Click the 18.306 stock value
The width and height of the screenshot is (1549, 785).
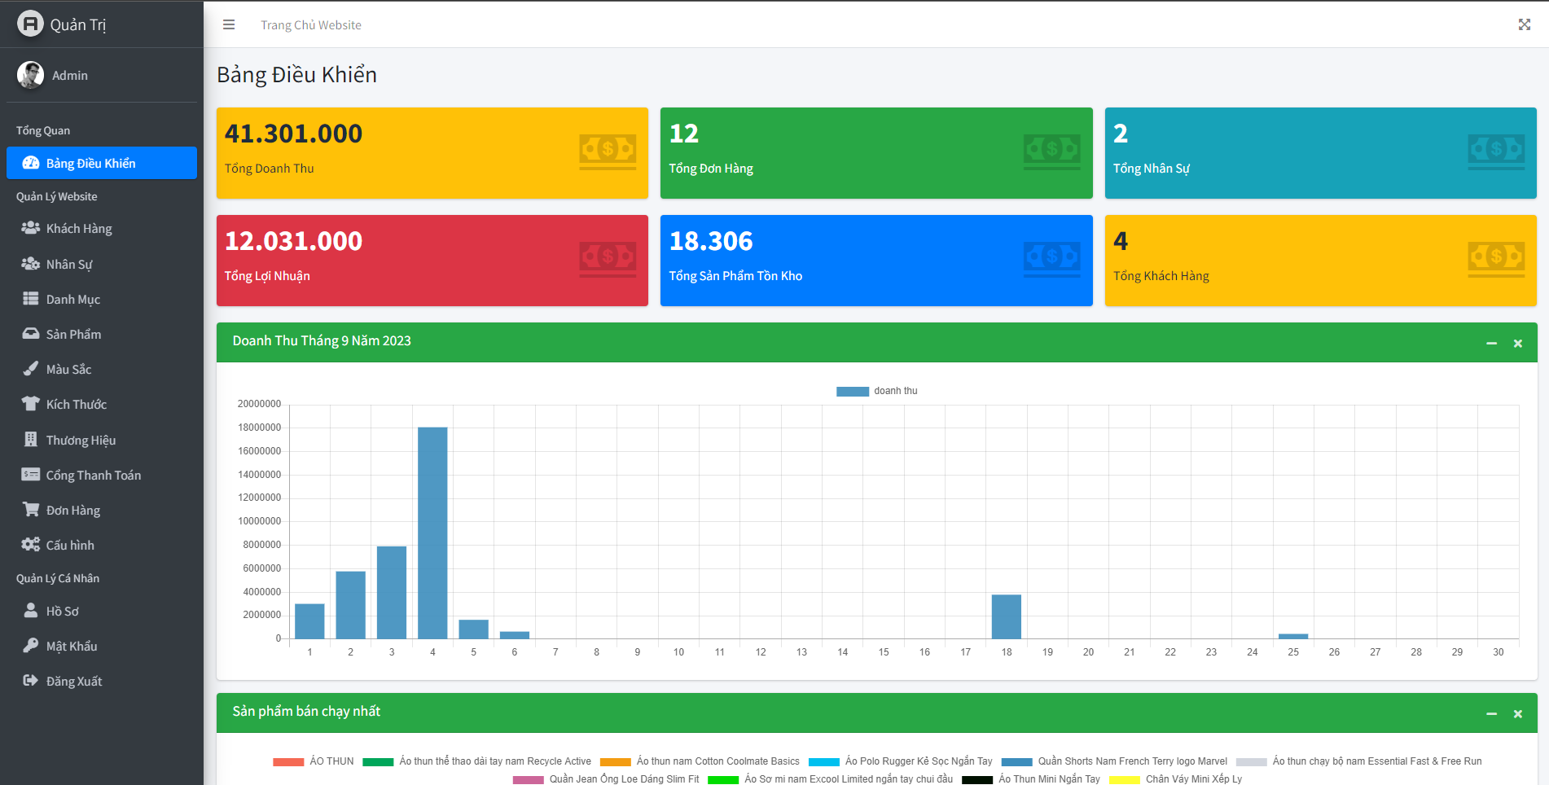coord(711,241)
